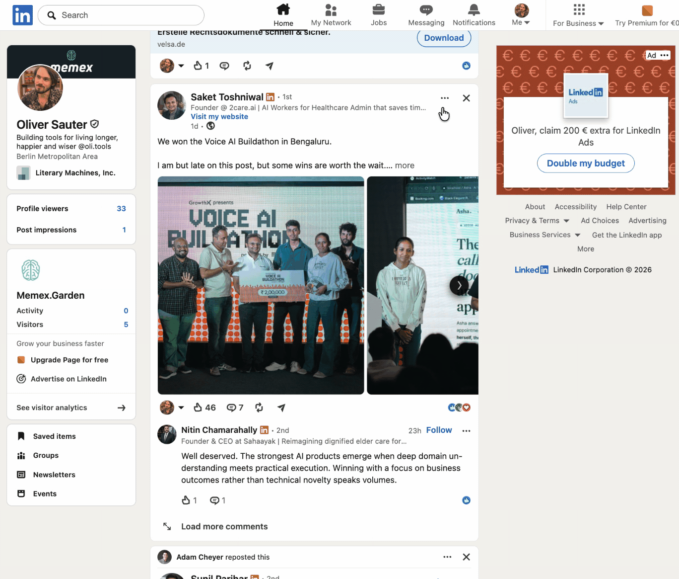679x579 pixels.
Task: Show next image in post carousel
Action: pyautogui.click(x=459, y=285)
